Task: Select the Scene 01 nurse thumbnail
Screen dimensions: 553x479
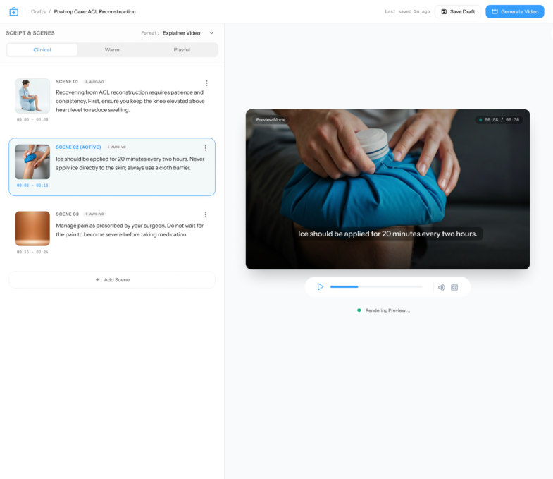Action: (x=32, y=96)
